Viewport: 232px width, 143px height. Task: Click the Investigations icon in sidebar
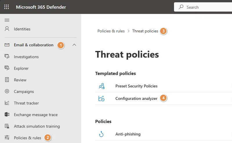pyautogui.click(x=7, y=56)
